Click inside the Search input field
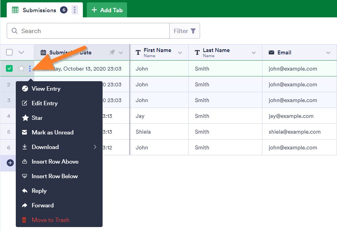Image resolution: width=337 pixels, height=231 pixels. [91, 31]
